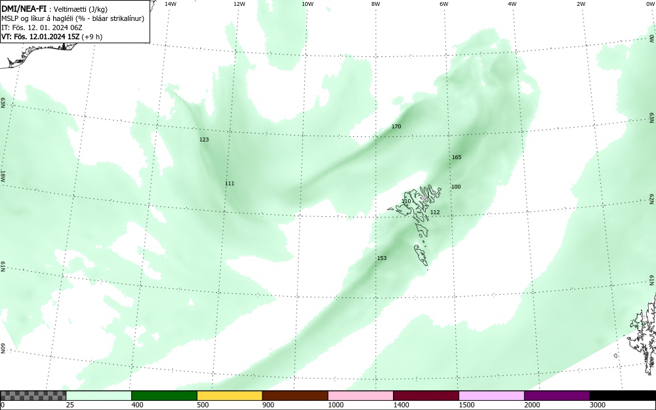Click the CAPE value 111 on the map
This screenshot has width=656, height=410.
[x=229, y=183]
